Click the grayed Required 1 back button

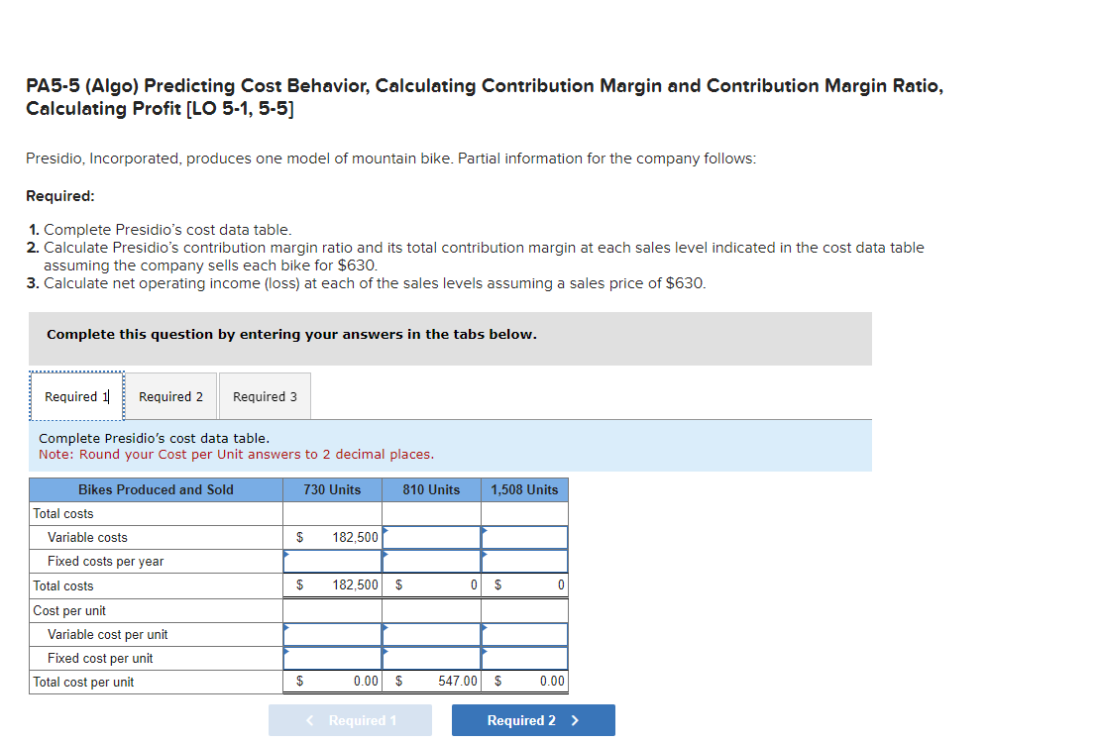(350, 720)
